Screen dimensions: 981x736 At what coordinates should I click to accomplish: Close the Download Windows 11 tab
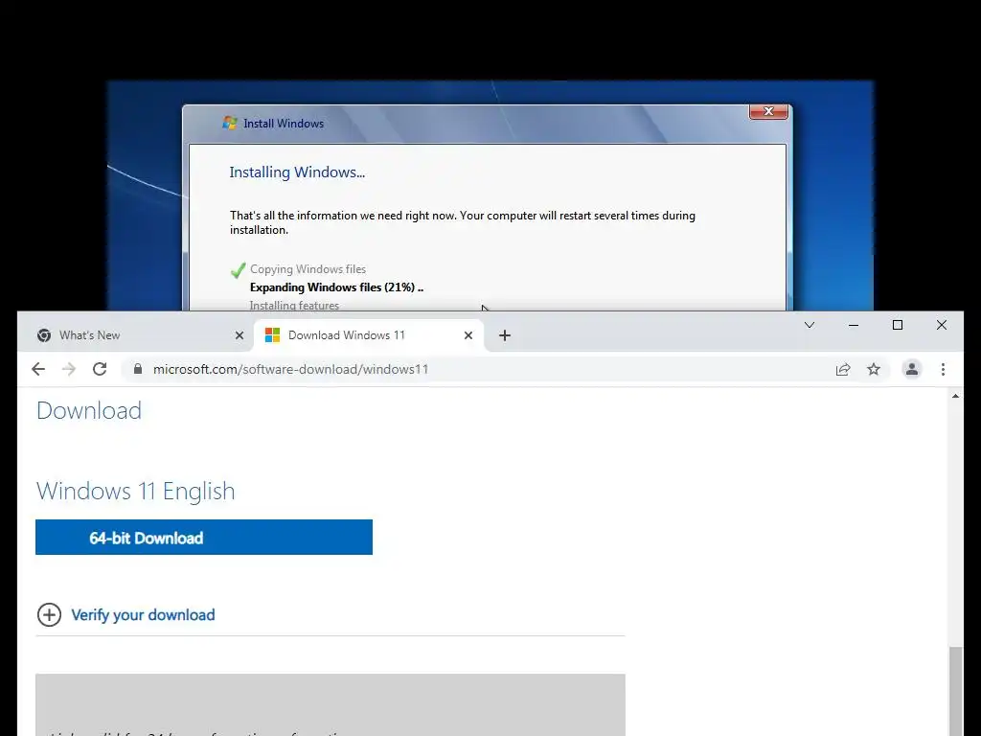(x=468, y=335)
